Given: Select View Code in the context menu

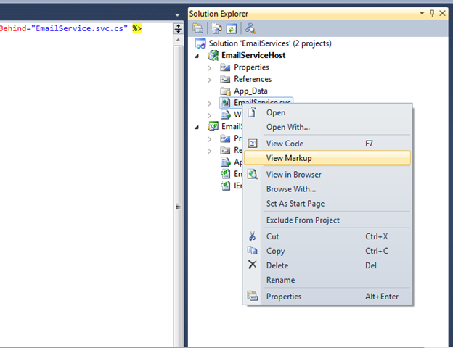Looking at the screenshot, I should click(x=327, y=144).
